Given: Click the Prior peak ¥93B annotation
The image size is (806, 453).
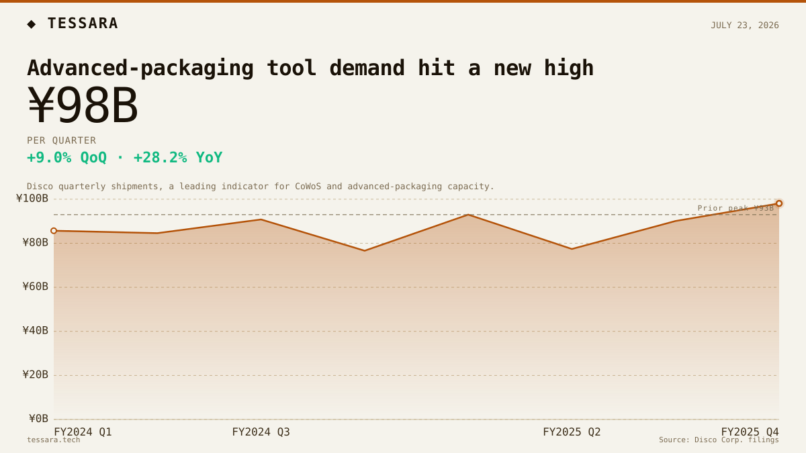Looking at the screenshot, I should point(735,208).
